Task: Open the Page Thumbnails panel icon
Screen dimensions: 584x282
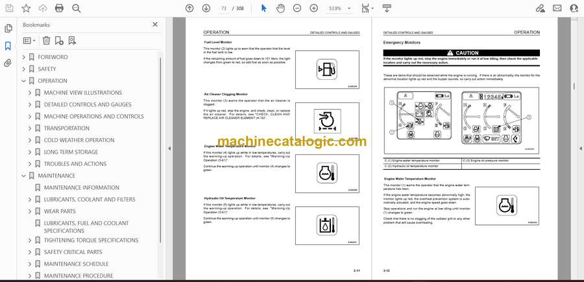Action: click(8, 29)
